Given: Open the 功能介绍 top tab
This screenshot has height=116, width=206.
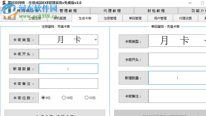Looking at the screenshot, I should (192, 11).
